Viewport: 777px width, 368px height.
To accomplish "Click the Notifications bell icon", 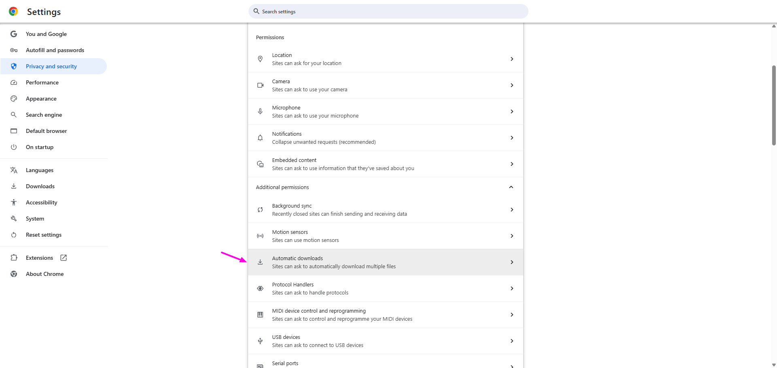I will coord(260,138).
